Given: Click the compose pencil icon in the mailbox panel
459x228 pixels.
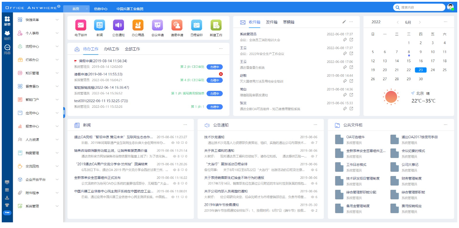Looking at the screenshot, I should 344,22.
